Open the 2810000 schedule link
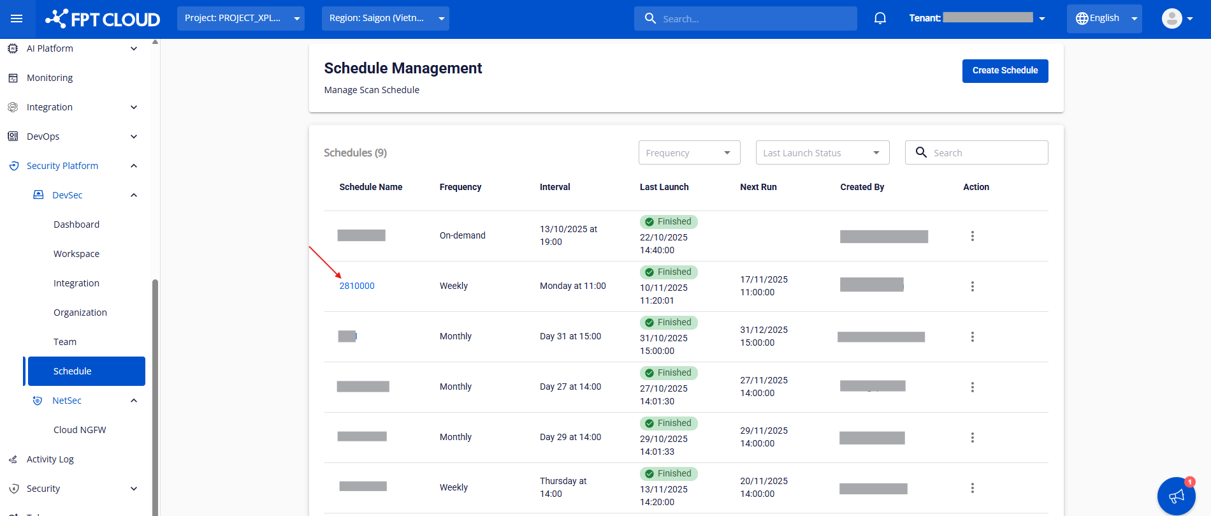 tap(357, 286)
